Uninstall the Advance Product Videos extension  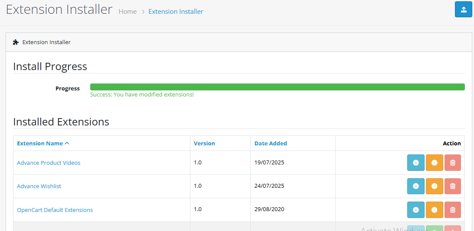(434, 163)
